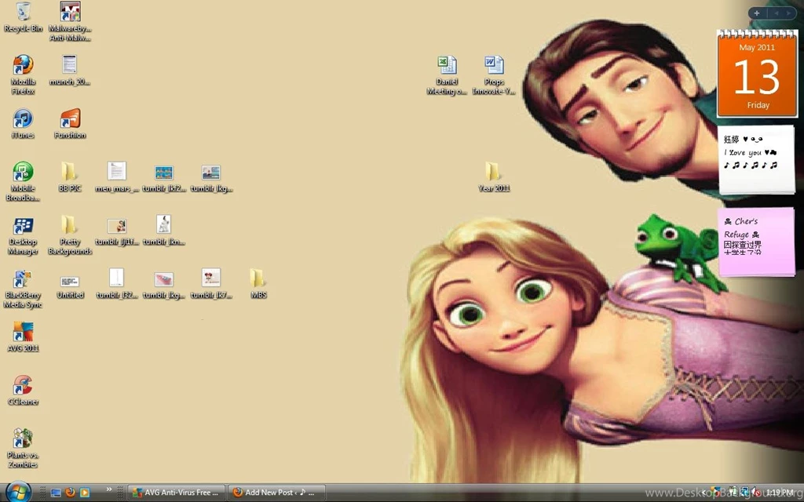Viewport: 804px width, 502px height.
Task: Launch iTunes from the desktop
Action: tap(23, 123)
